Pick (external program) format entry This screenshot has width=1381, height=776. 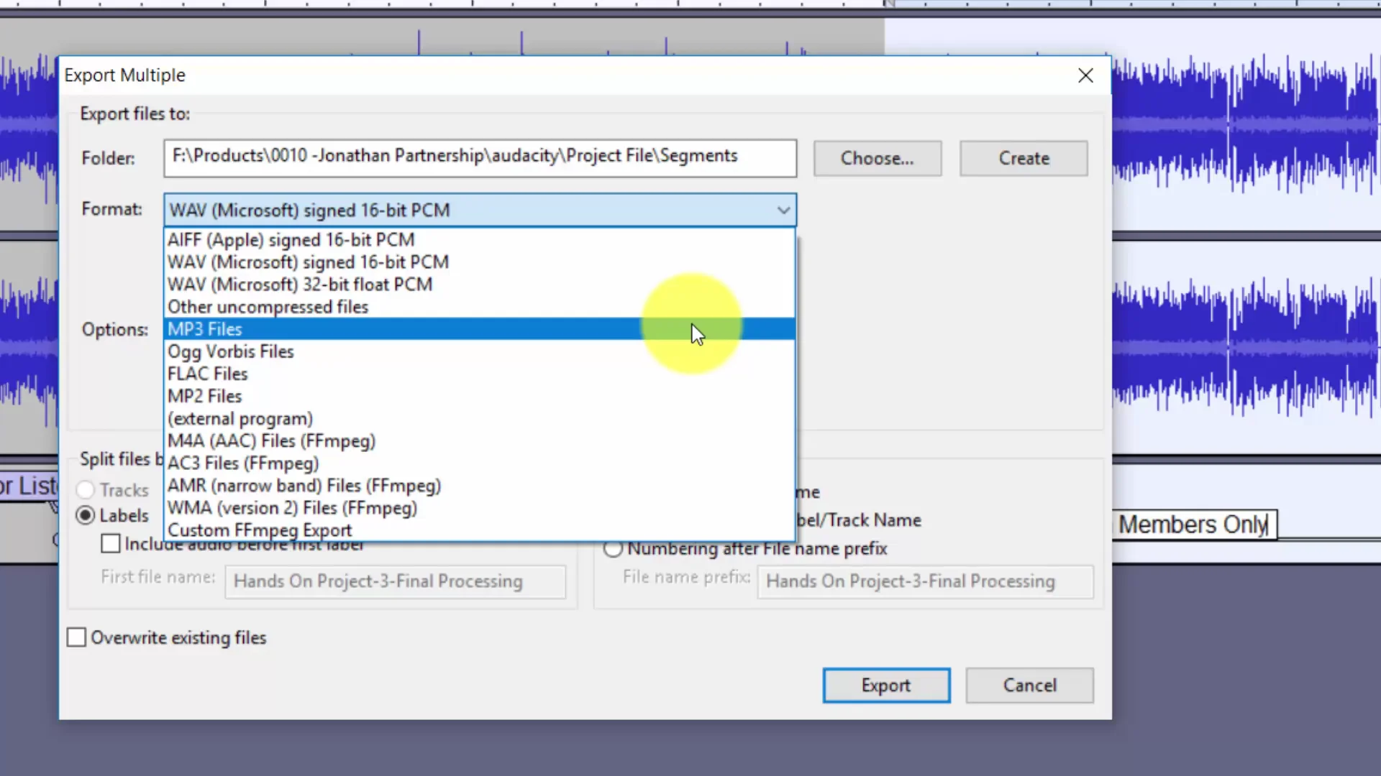(480, 418)
